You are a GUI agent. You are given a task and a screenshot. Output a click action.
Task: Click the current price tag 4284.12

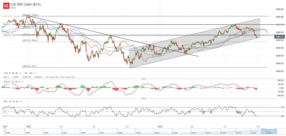pyautogui.click(x=279, y=37)
